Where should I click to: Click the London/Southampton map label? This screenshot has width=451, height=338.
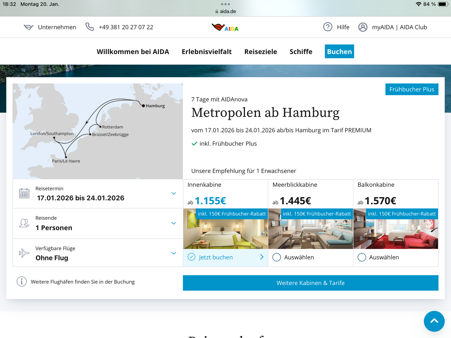pyautogui.click(x=52, y=134)
